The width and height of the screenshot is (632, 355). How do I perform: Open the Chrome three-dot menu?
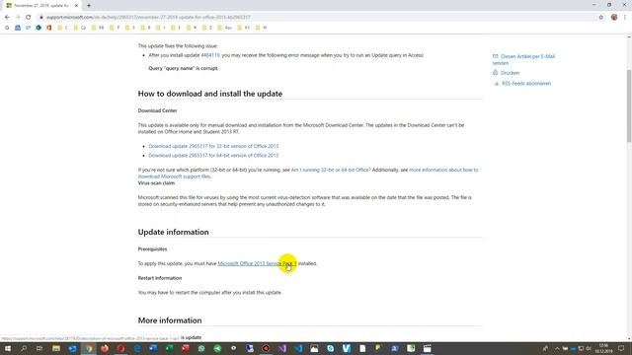point(625,18)
